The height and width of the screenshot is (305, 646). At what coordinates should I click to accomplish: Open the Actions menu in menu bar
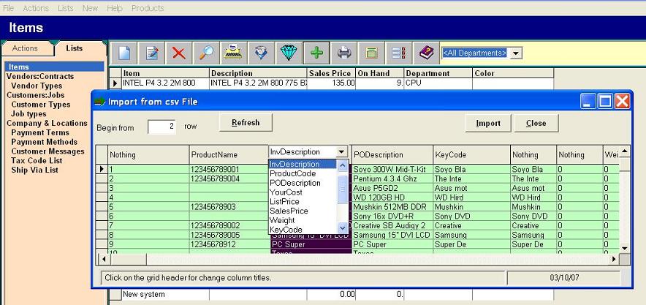point(36,8)
